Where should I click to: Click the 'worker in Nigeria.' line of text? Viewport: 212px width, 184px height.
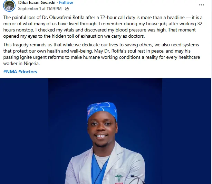(21, 63)
